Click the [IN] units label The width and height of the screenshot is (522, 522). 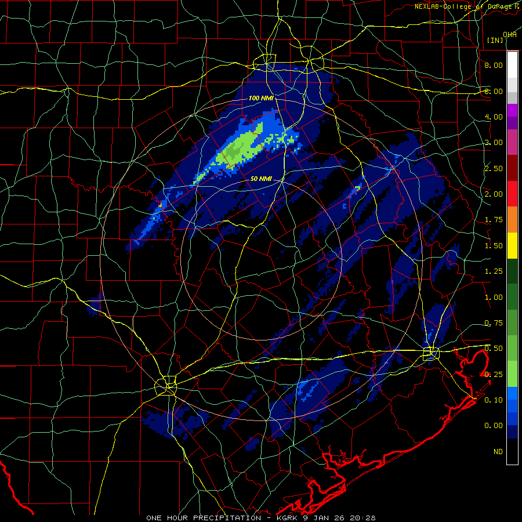(495, 40)
